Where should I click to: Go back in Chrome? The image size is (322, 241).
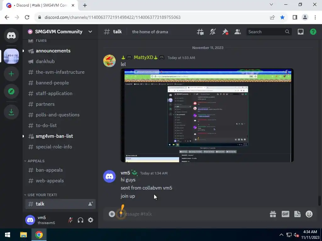click(7, 18)
